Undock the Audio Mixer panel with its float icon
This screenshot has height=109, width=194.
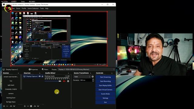68,73
